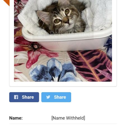
Task: Select the Name: field label
Action: [x=16, y=118]
